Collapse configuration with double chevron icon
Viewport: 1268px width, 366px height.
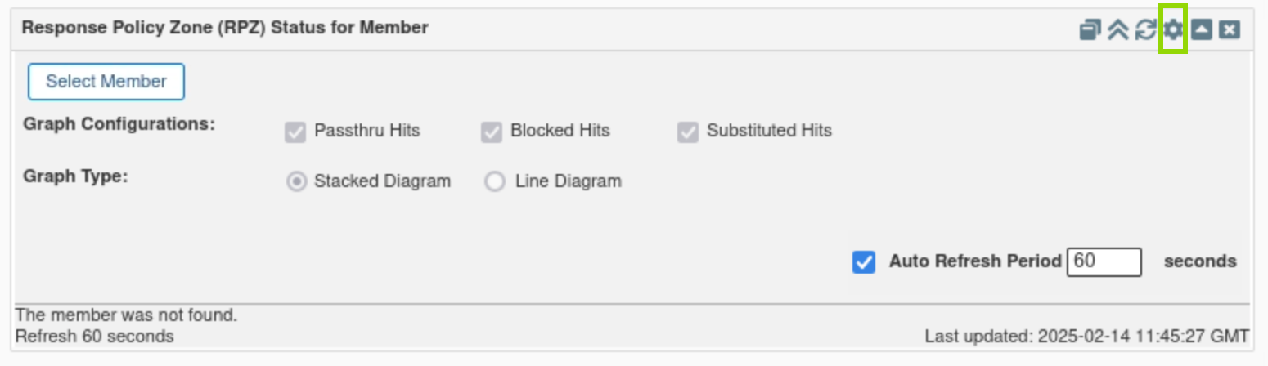[1117, 30]
